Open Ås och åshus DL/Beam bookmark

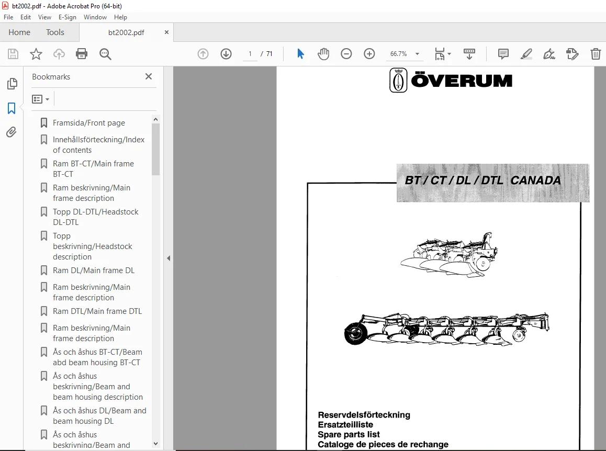tap(99, 416)
